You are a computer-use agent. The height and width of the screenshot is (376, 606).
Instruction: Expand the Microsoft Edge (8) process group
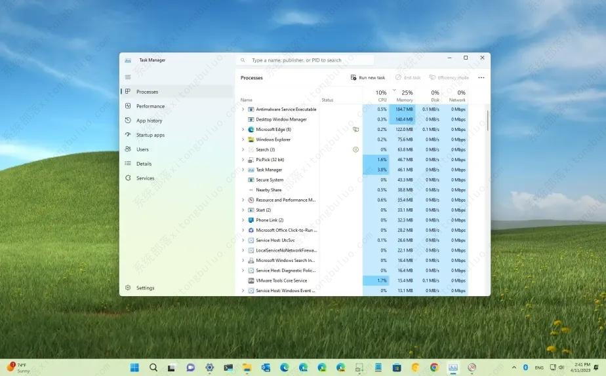(x=243, y=129)
